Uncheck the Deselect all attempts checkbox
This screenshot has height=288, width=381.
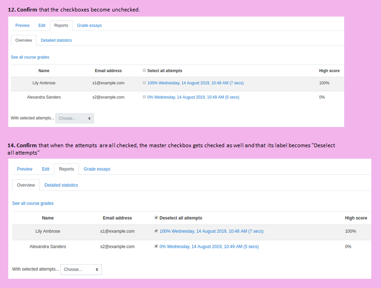click(x=156, y=218)
